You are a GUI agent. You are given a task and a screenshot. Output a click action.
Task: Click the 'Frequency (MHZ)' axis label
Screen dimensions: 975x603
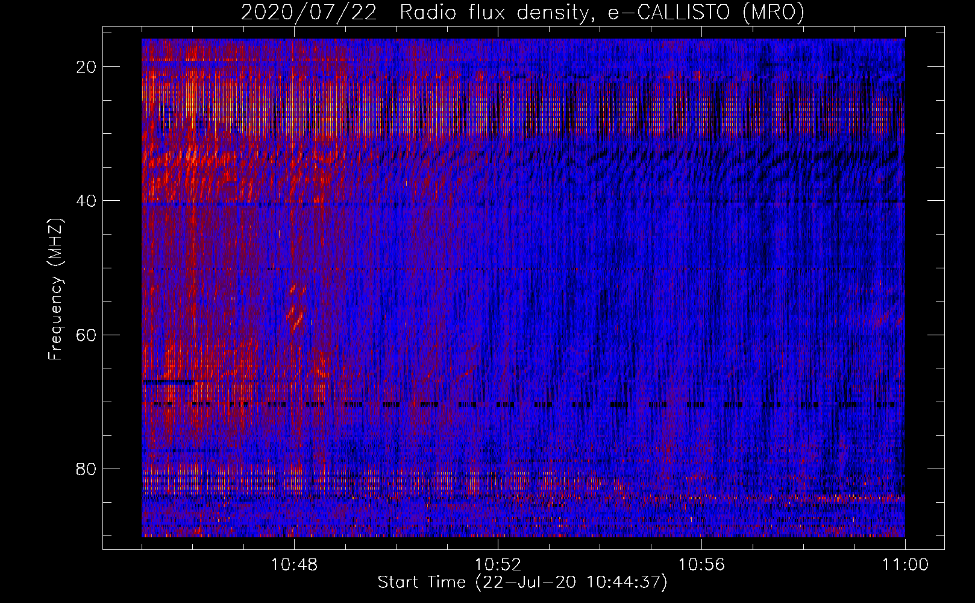55,289
